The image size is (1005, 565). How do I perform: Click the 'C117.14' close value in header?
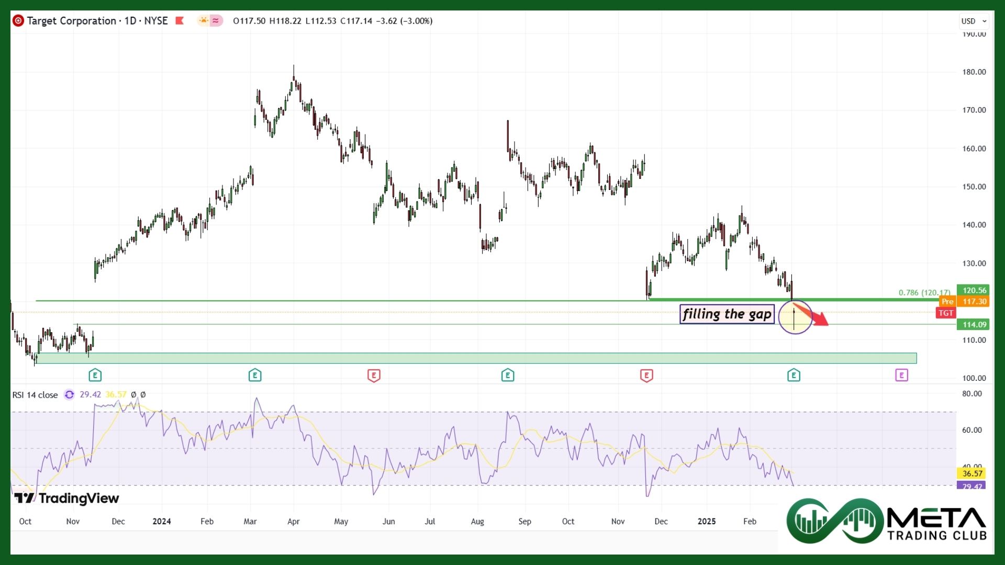[356, 21]
